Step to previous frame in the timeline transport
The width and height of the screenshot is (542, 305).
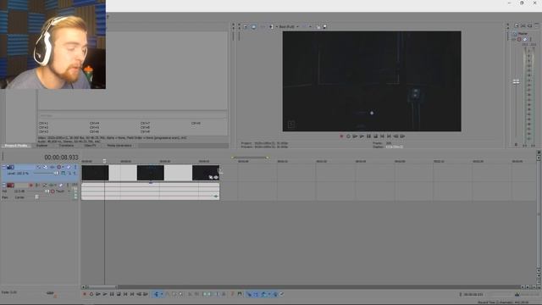[x=139, y=294]
